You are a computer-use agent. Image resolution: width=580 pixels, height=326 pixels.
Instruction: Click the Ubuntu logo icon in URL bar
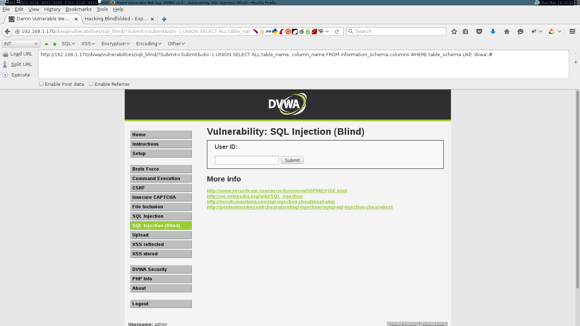point(288,32)
